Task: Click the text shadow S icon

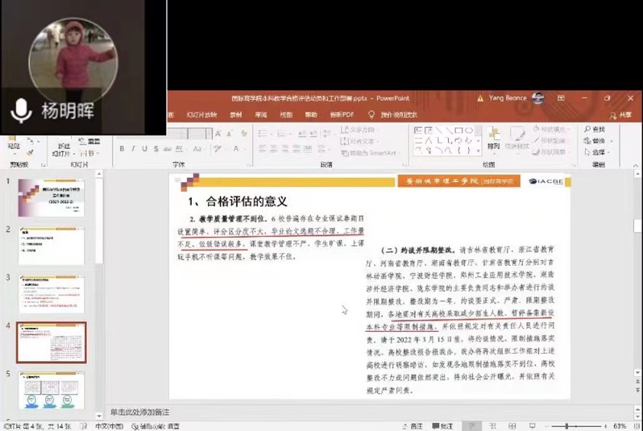Action: (156, 149)
